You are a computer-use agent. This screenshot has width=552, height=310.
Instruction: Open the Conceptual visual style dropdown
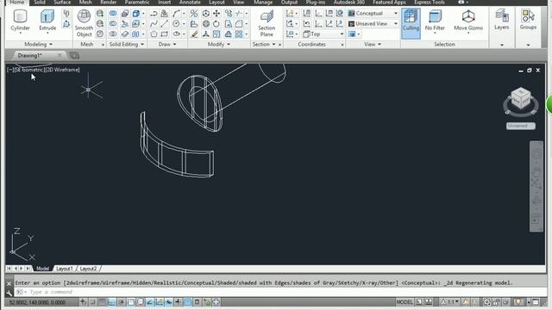373,14
